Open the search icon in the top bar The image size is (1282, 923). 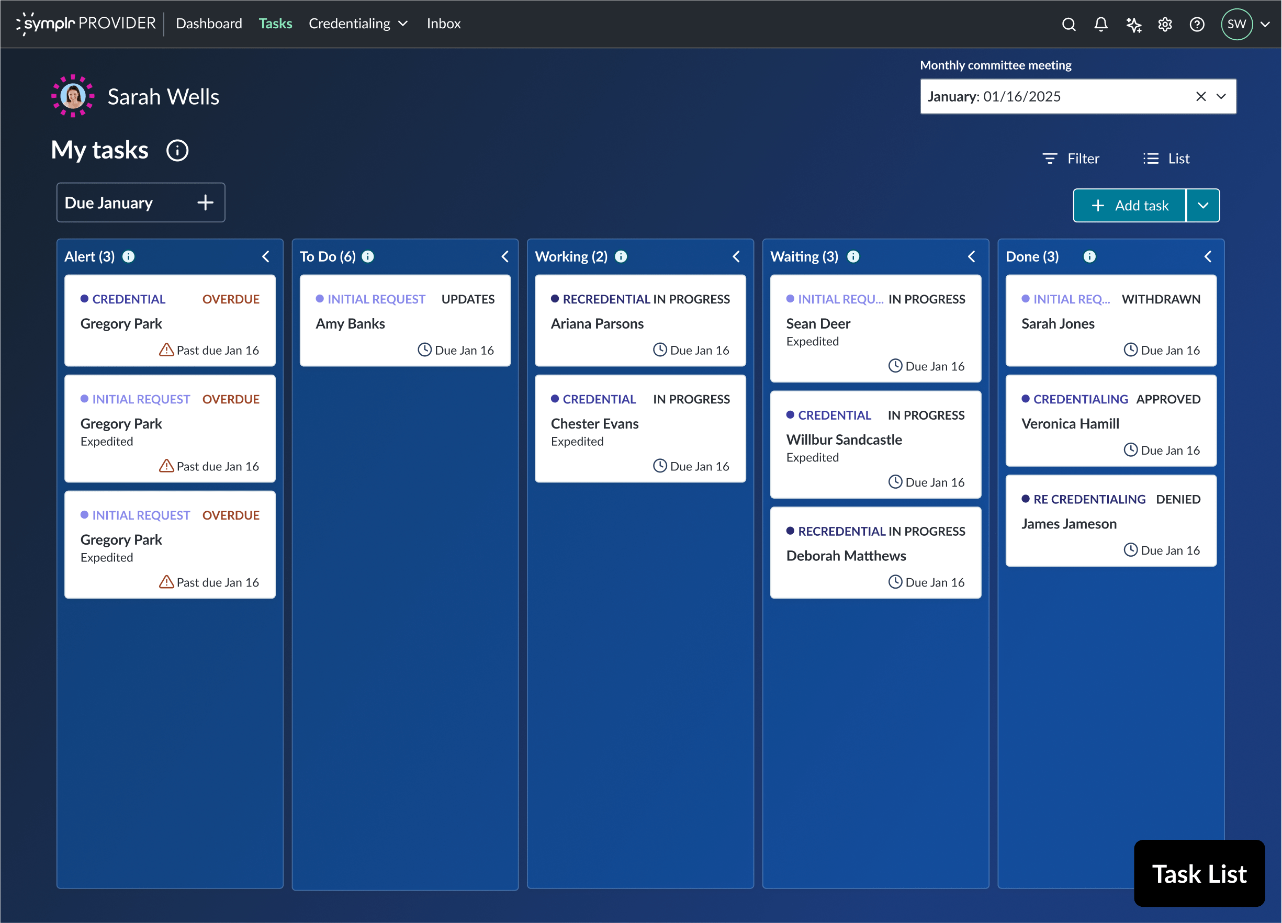coord(1069,24)
